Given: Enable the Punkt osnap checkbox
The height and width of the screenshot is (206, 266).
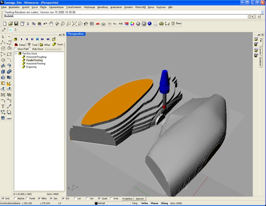Looking at the screenshot, I should pos(27,198).
